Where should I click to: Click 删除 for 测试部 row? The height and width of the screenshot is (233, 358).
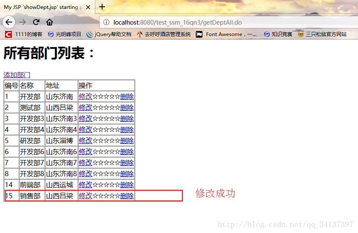(127, 107)
